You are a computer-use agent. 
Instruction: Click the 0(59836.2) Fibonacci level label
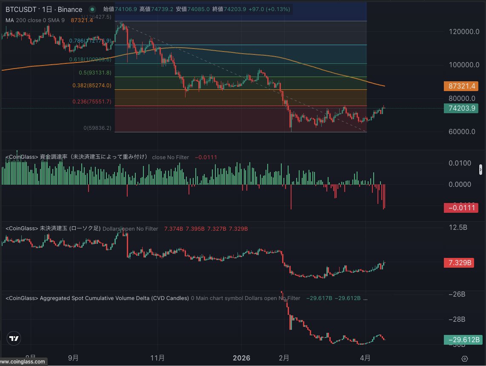click(x=97, y=128)
